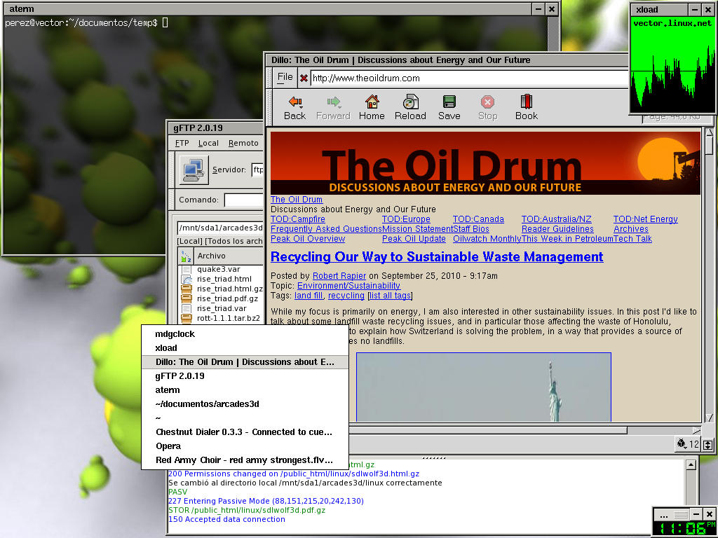
Task: Open the Peak Oil Overview link
Action: 308,239
